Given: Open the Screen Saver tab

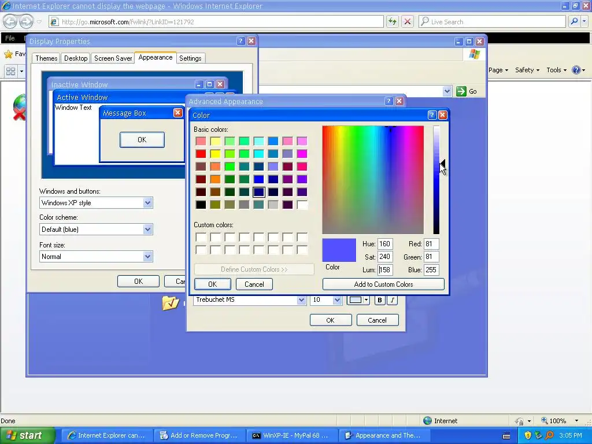Looking at the screenshot, I should pyautogui.click(x=113, y=58).
